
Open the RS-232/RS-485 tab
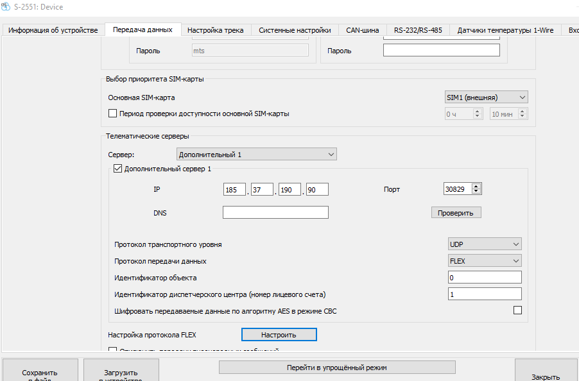click(418, 30)
